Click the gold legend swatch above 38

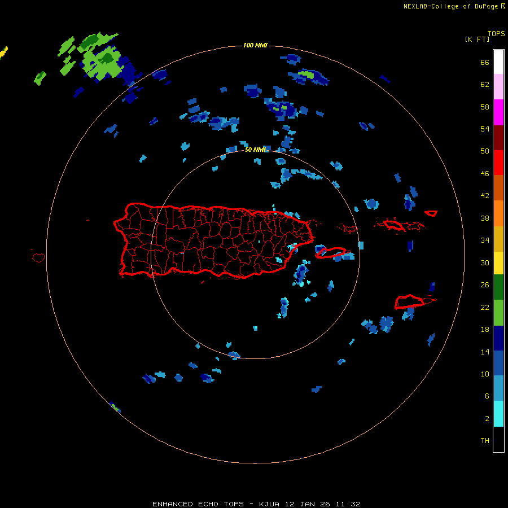click(498, 238)
